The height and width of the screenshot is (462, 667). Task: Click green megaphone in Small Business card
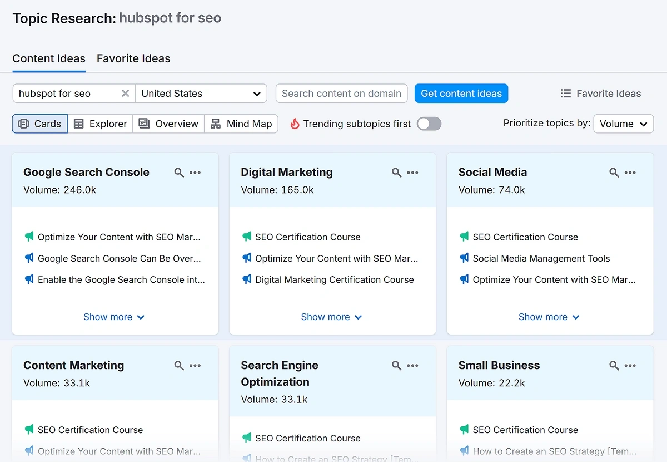coord(464,430)
